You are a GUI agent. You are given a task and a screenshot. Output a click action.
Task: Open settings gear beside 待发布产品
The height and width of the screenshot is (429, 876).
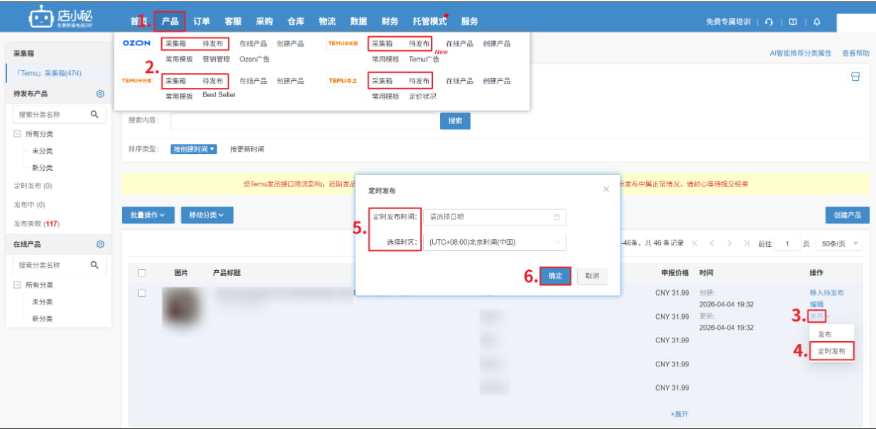tap(100, 94)
